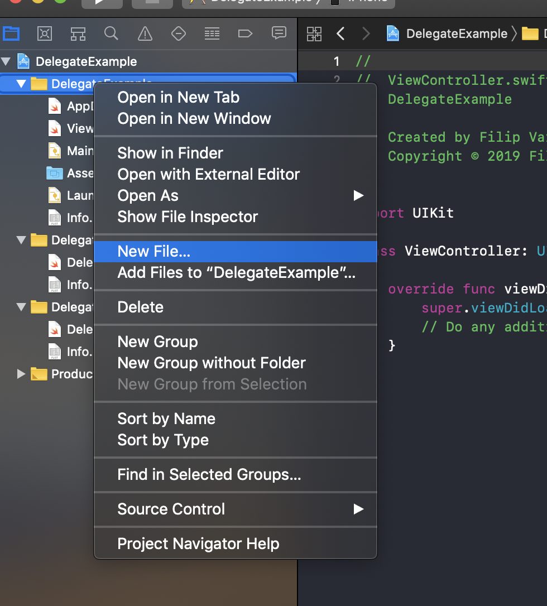Viewport: 547px width, 606px height.
Task: Collapse the third Delegate group triangle
Action: [21, 307]
